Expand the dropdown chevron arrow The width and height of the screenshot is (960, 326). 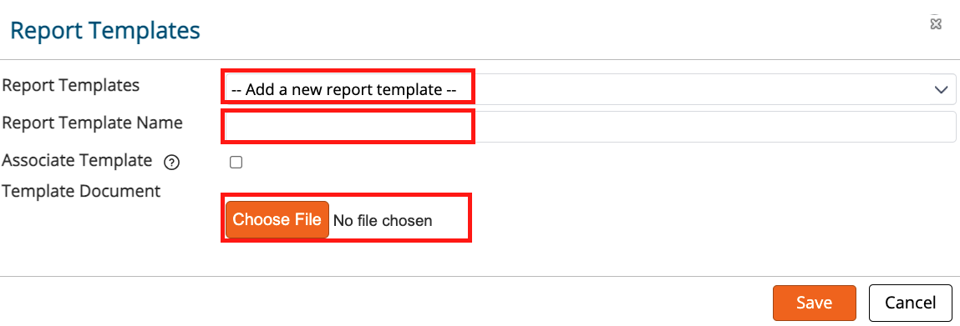[x=941, y=90]
